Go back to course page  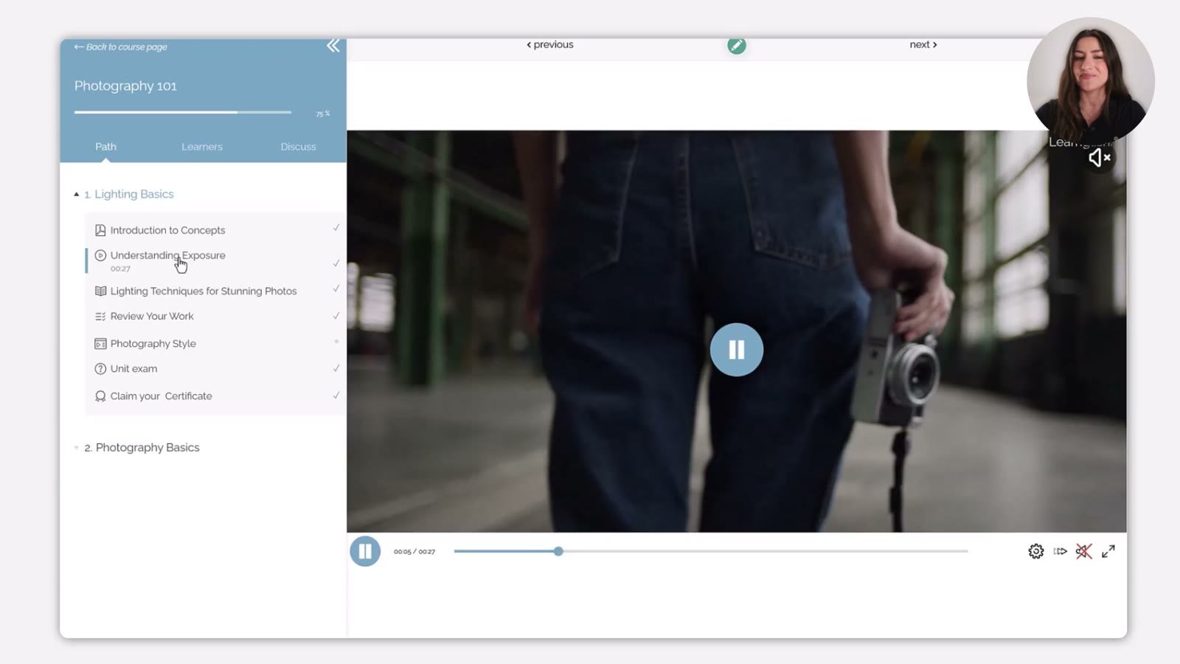[120, 46]
